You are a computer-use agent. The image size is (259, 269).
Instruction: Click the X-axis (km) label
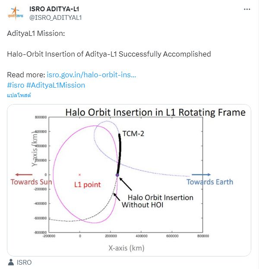point(126,248)
